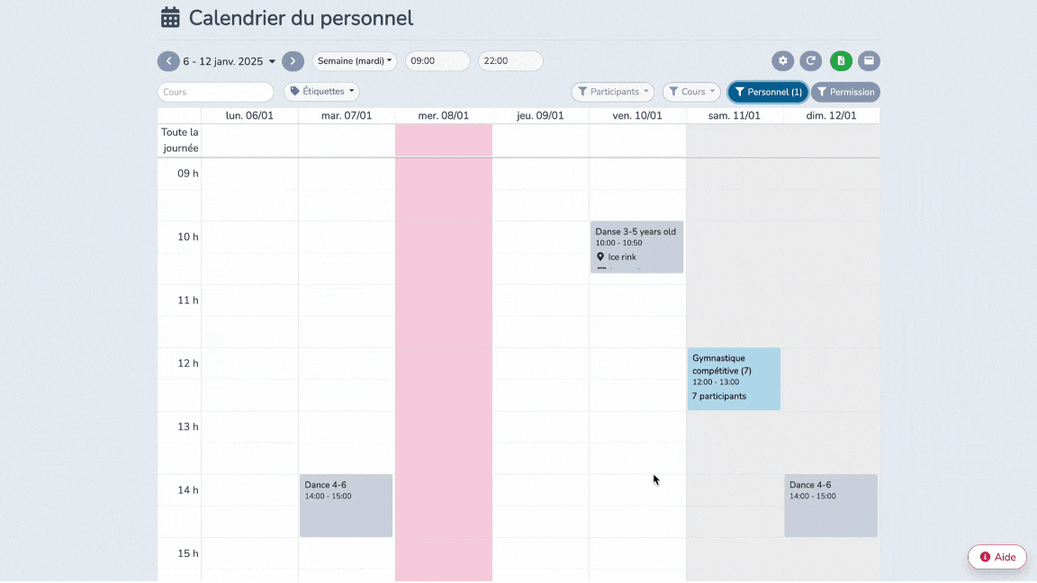1037x583 pixels.
Task: Toggle the Personnel (1) filter off
Action: pyautogui.click(x=767, y=91)
